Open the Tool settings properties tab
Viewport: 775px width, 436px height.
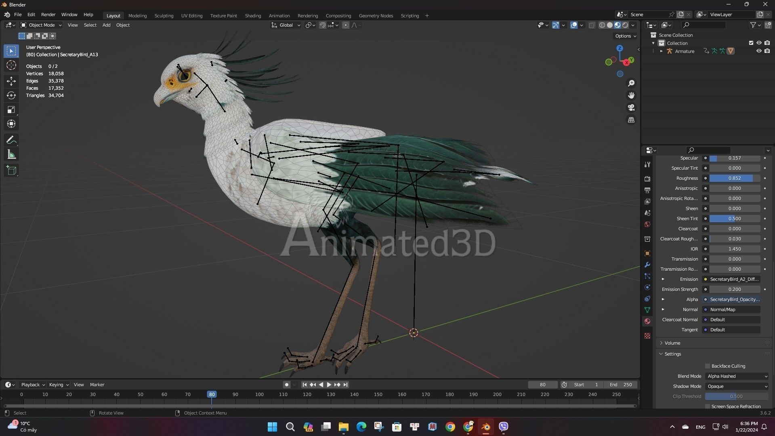(647, 164)
